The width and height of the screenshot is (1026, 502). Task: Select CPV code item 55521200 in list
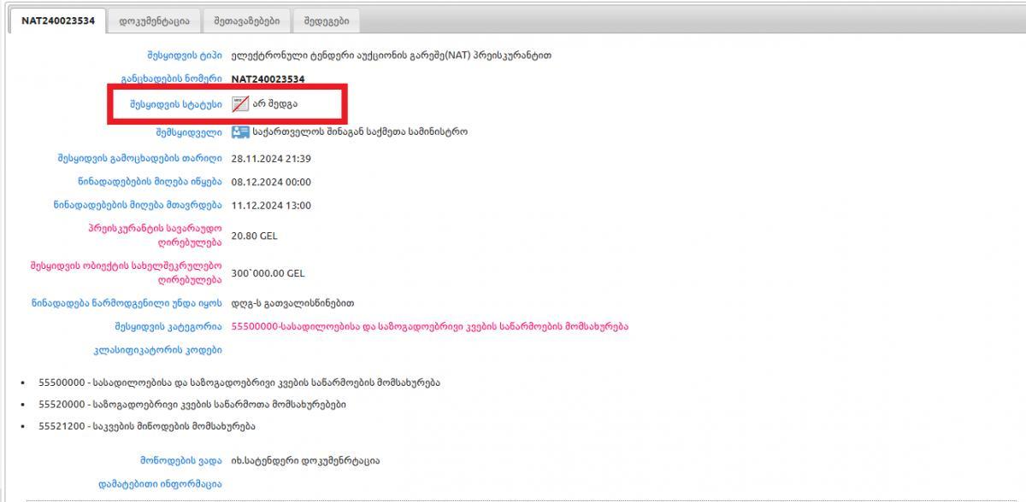pos(147,426)
